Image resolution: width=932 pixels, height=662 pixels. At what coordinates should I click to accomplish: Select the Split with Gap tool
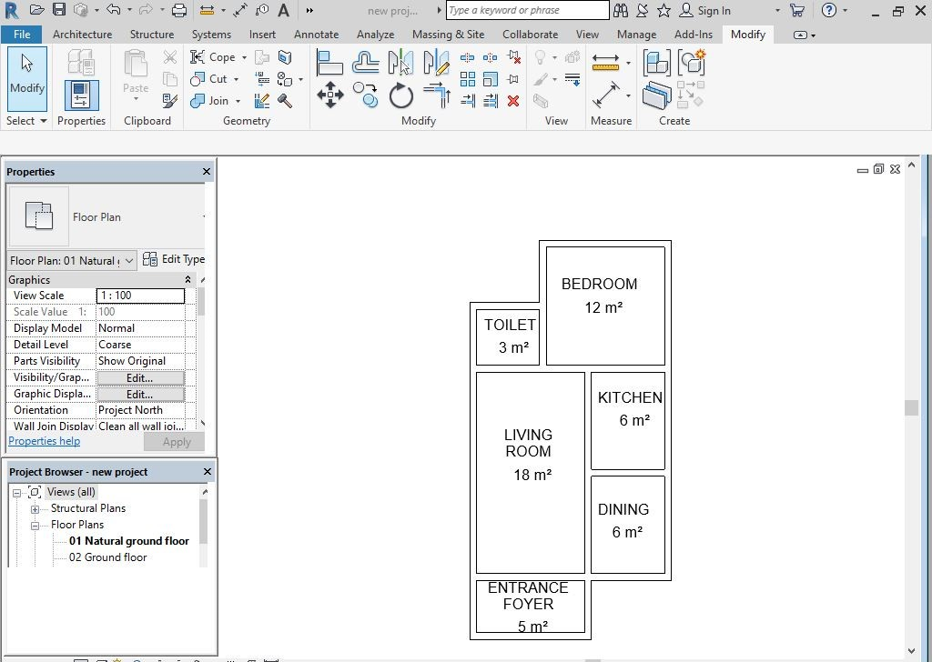coord(490,57)
